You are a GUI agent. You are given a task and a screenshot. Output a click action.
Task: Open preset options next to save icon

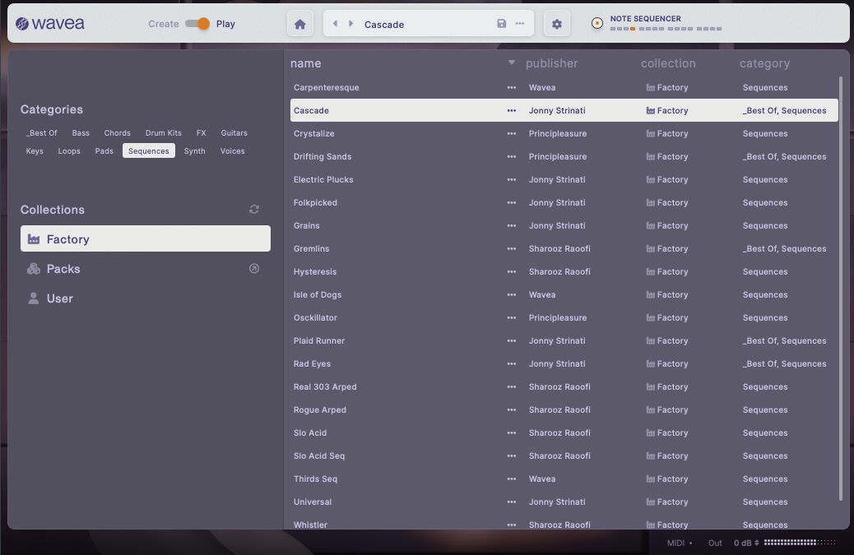tap(520, 23)
